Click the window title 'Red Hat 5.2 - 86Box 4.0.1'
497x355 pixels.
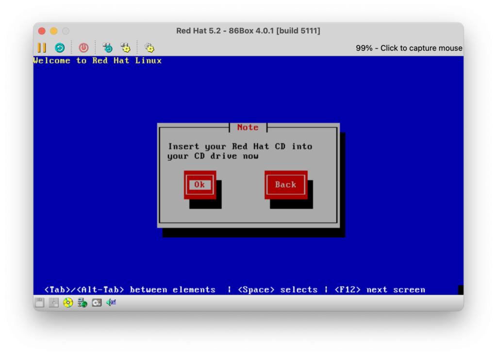point(248,31)
